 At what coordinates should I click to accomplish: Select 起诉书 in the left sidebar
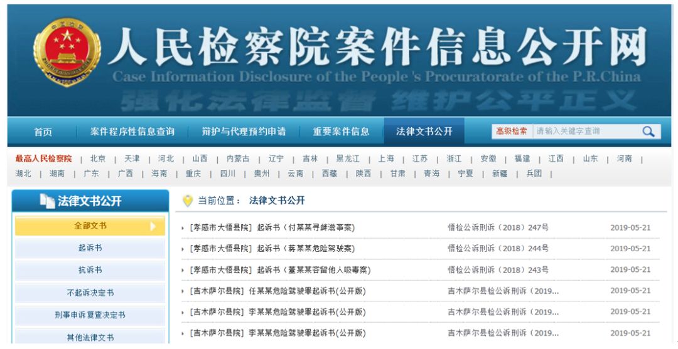pos(90,248)
